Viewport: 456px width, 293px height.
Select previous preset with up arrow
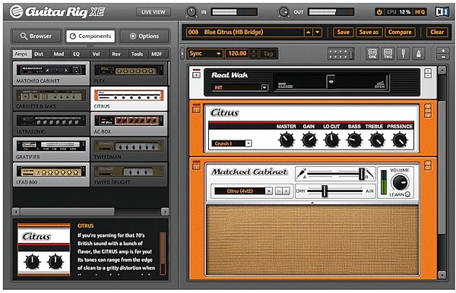[x=309, y=32]
